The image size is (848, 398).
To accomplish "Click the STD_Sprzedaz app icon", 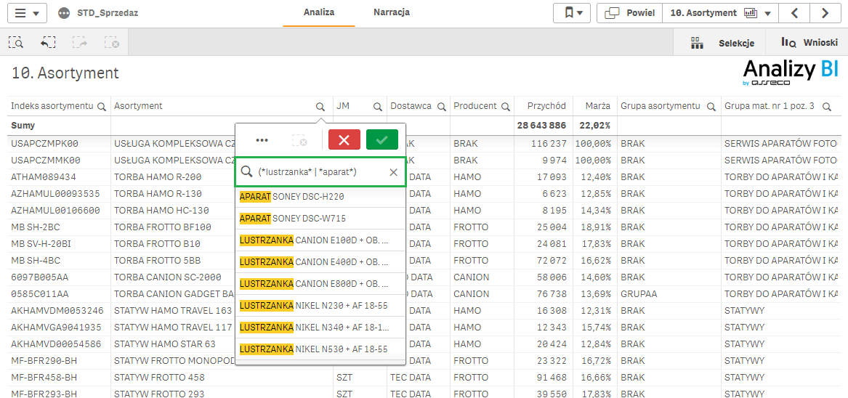I will coord(64,13).
